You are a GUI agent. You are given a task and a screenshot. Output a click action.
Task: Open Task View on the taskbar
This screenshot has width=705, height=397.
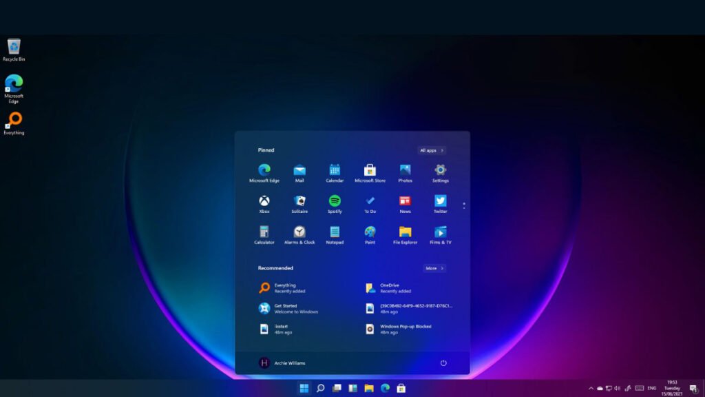337,389
